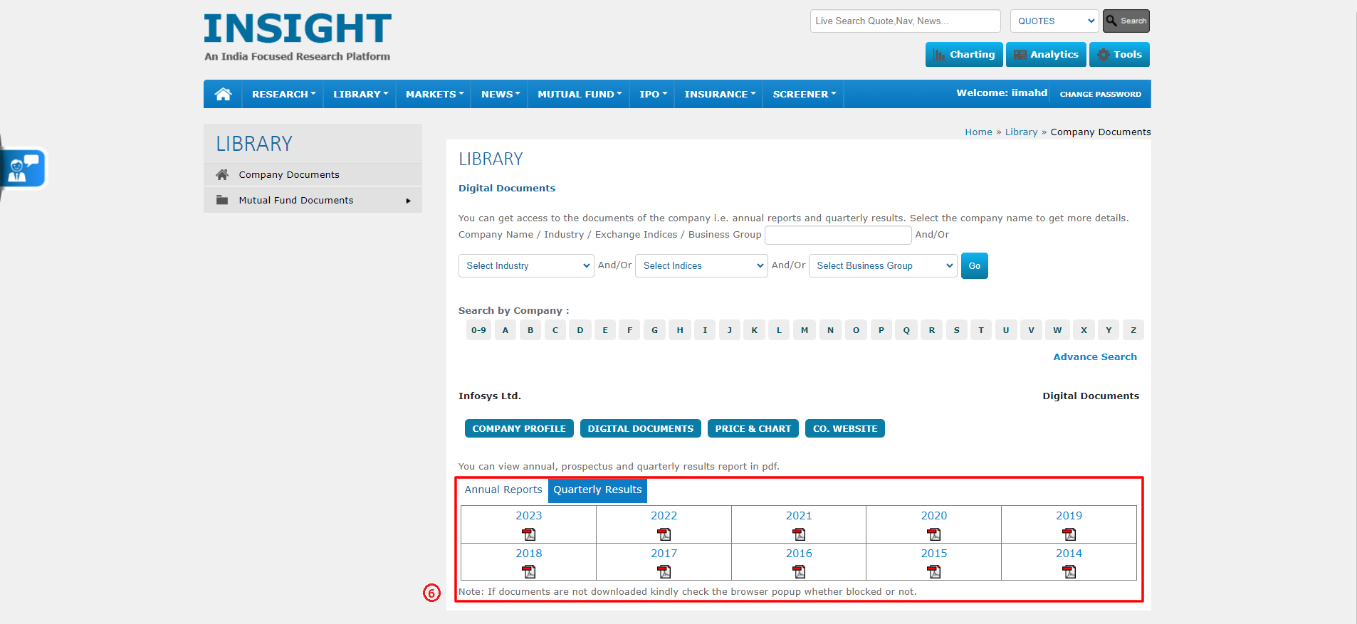
Task: Download the 2018 quarterly results PDF icon
Action: pos(529,571)
